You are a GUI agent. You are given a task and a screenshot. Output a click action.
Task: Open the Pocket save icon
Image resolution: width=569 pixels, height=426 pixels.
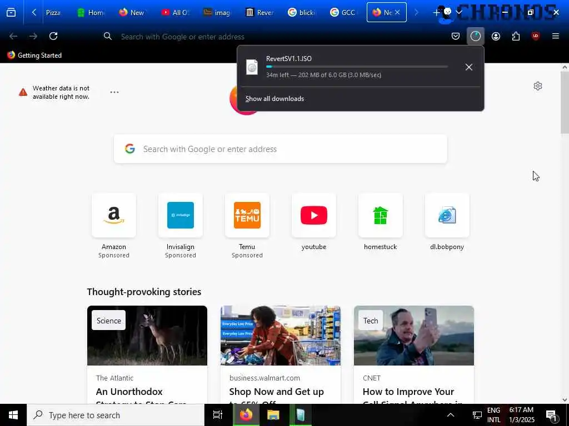pyautogui.click(x=456, y=36)
